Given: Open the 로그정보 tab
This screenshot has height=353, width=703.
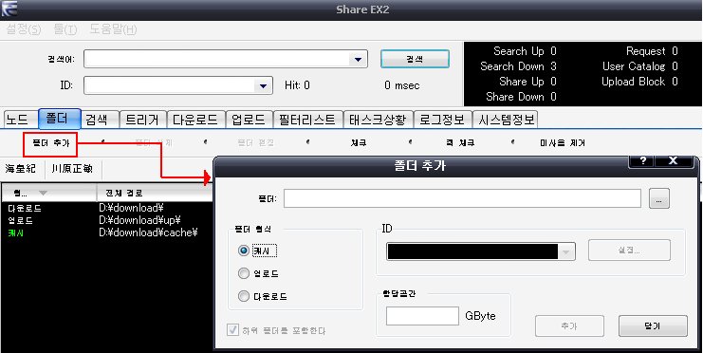Looking at the screenshot, I should (x=442, y=120).
